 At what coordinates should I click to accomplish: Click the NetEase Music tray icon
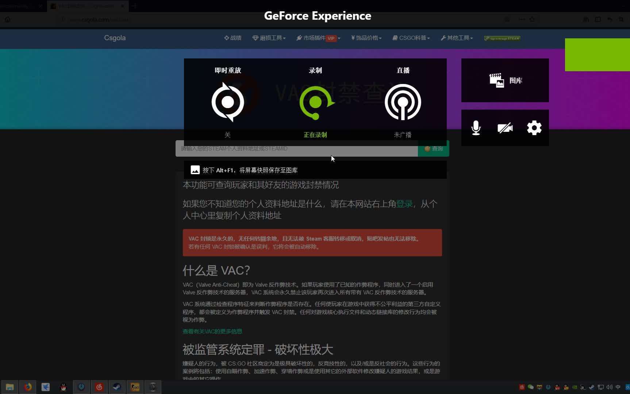point(522,387)
